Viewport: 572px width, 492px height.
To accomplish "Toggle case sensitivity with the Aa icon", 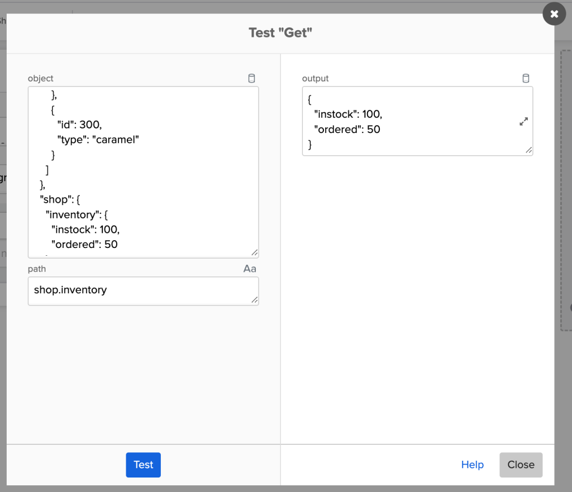I will (249, 269).
